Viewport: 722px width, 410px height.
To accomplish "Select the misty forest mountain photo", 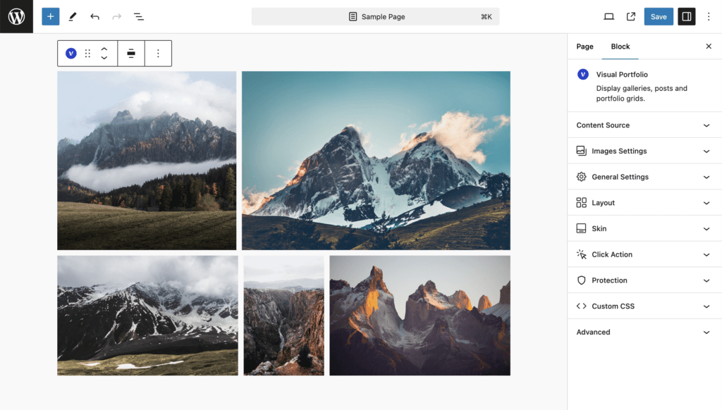I will [x=147, y=161].
